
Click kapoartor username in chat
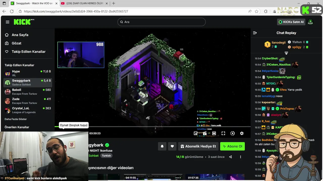269,102
